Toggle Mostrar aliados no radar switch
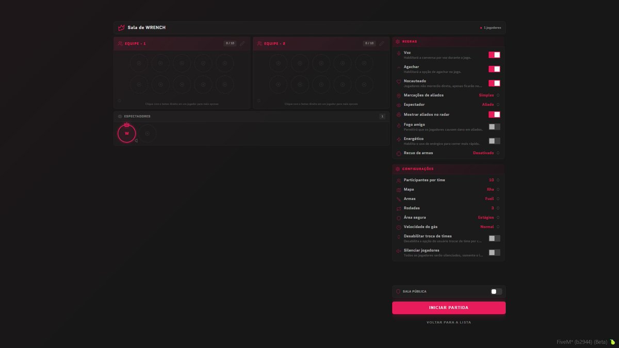The image size is (619, 348). pos(494,114)
